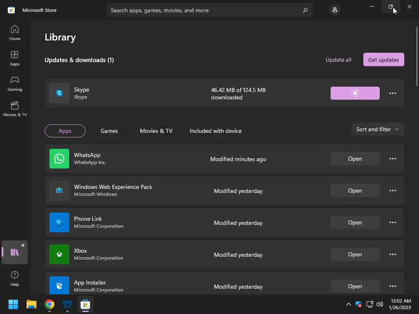Click the search apps input field

pyautogui.click(x=209, y=10)
